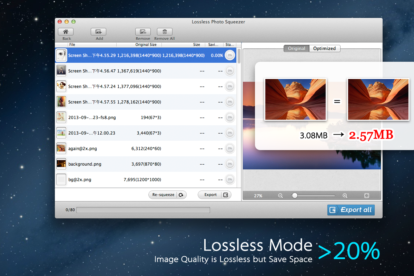Select thumbnail of Screen Sh 4.57.55 file
The width and height of the screenshot is (414, 276).
click(61, 102)
